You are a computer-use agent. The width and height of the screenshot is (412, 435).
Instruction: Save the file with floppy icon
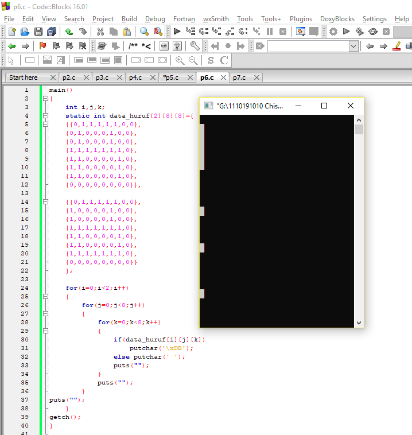point(38,32)
